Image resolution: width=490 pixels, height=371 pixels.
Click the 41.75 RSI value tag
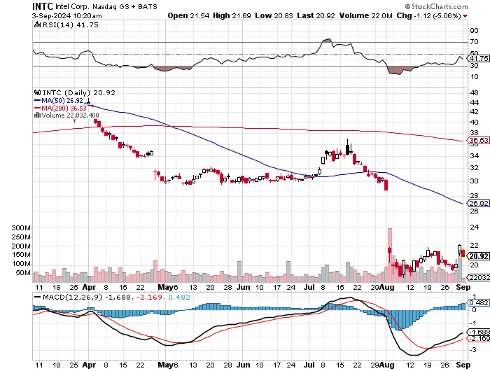[477, 59]
